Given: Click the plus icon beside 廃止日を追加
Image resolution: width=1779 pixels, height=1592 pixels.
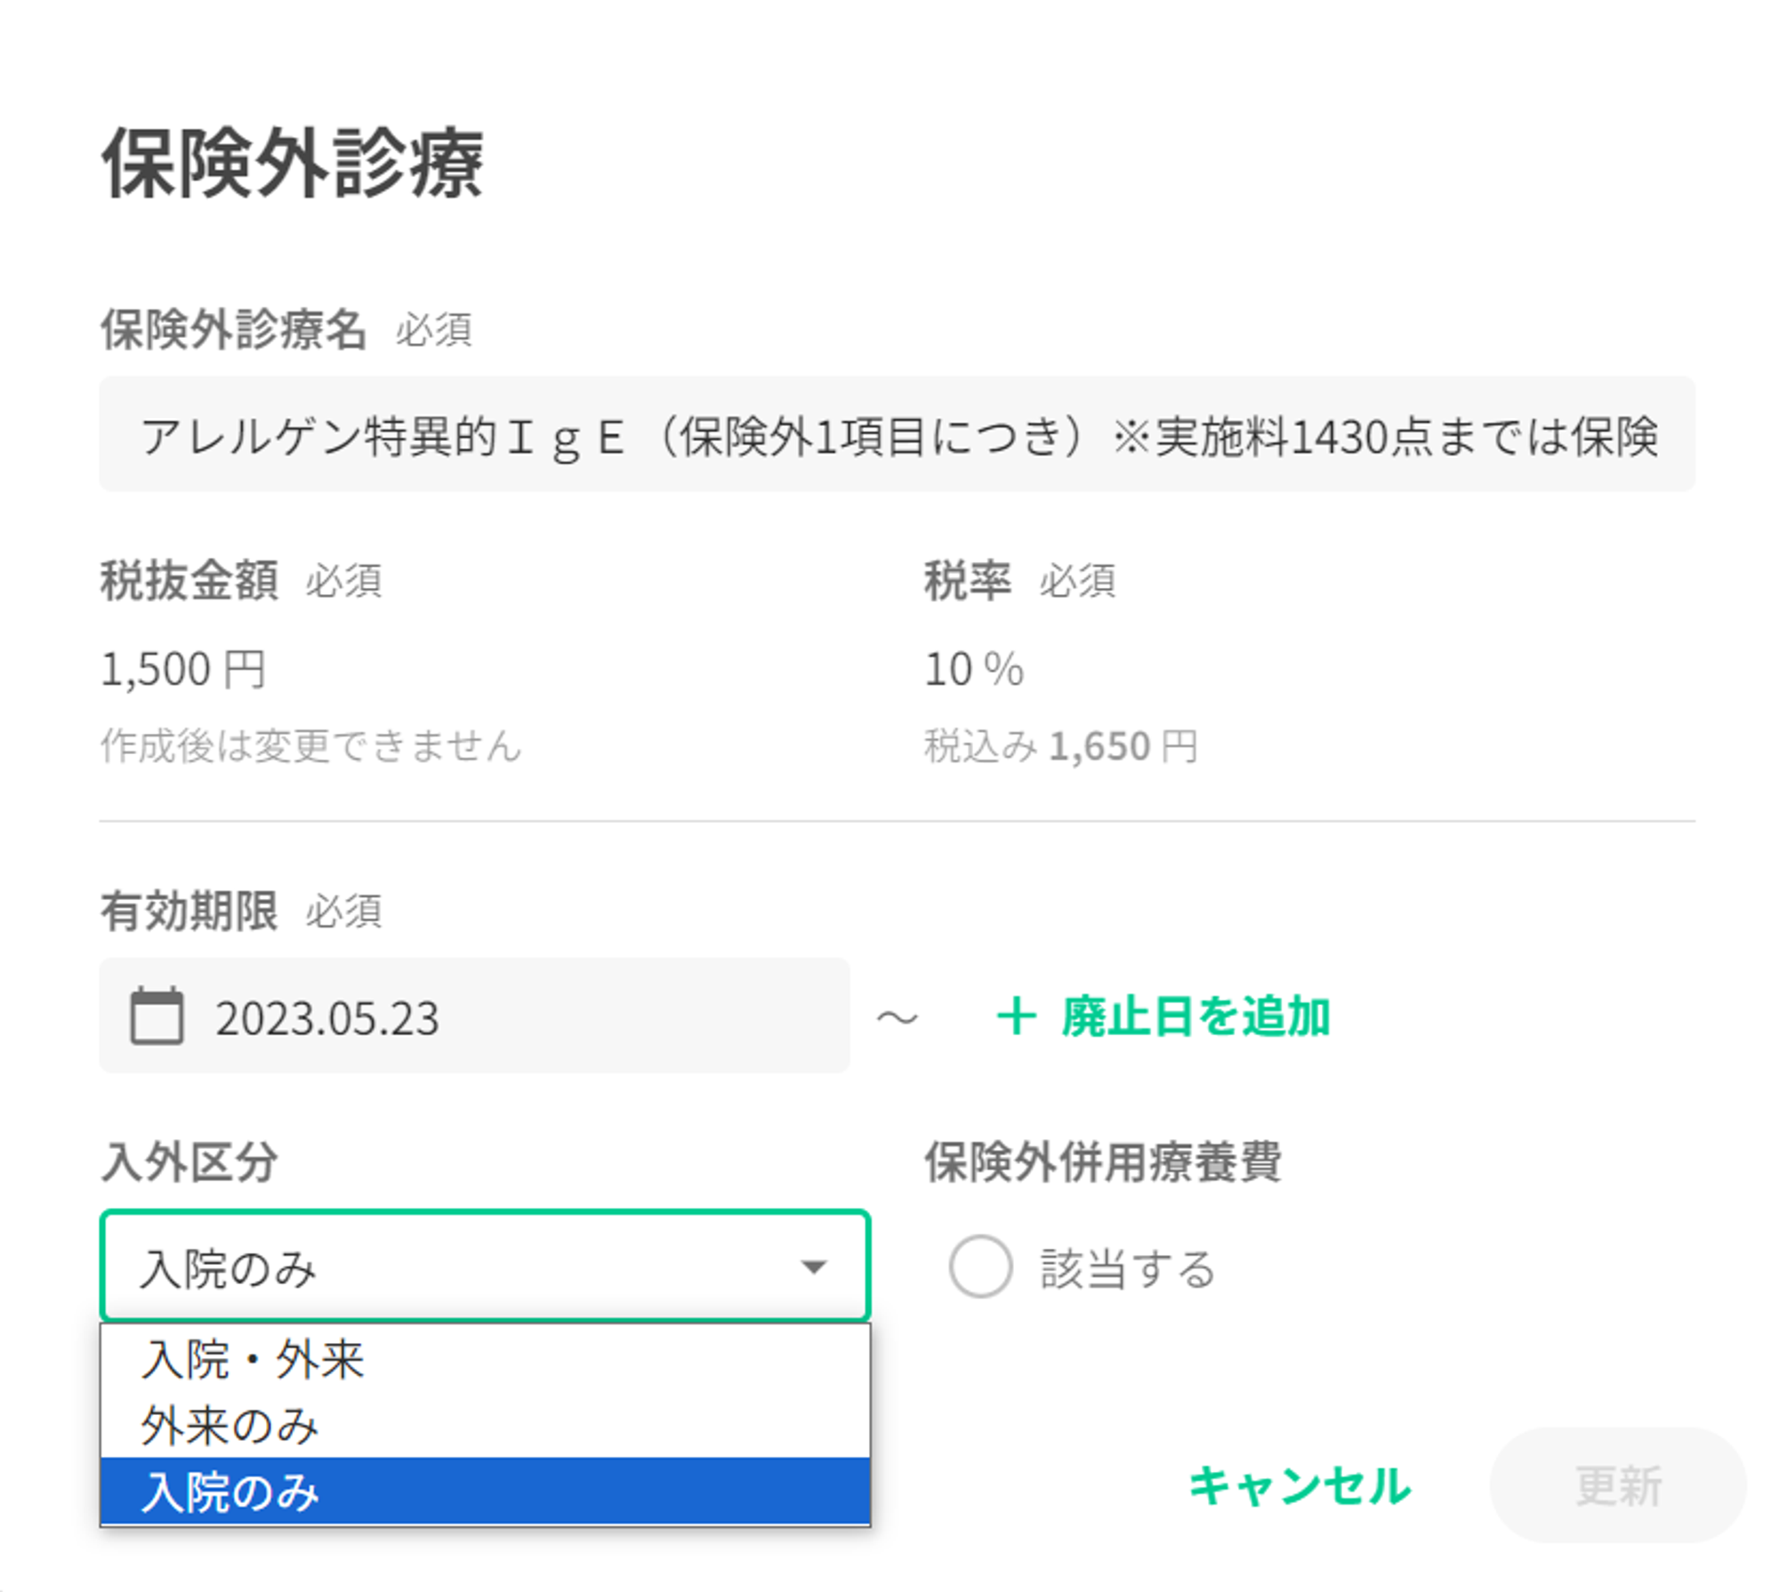Looking at the screenshot, I should [x=1016, y=1017].
